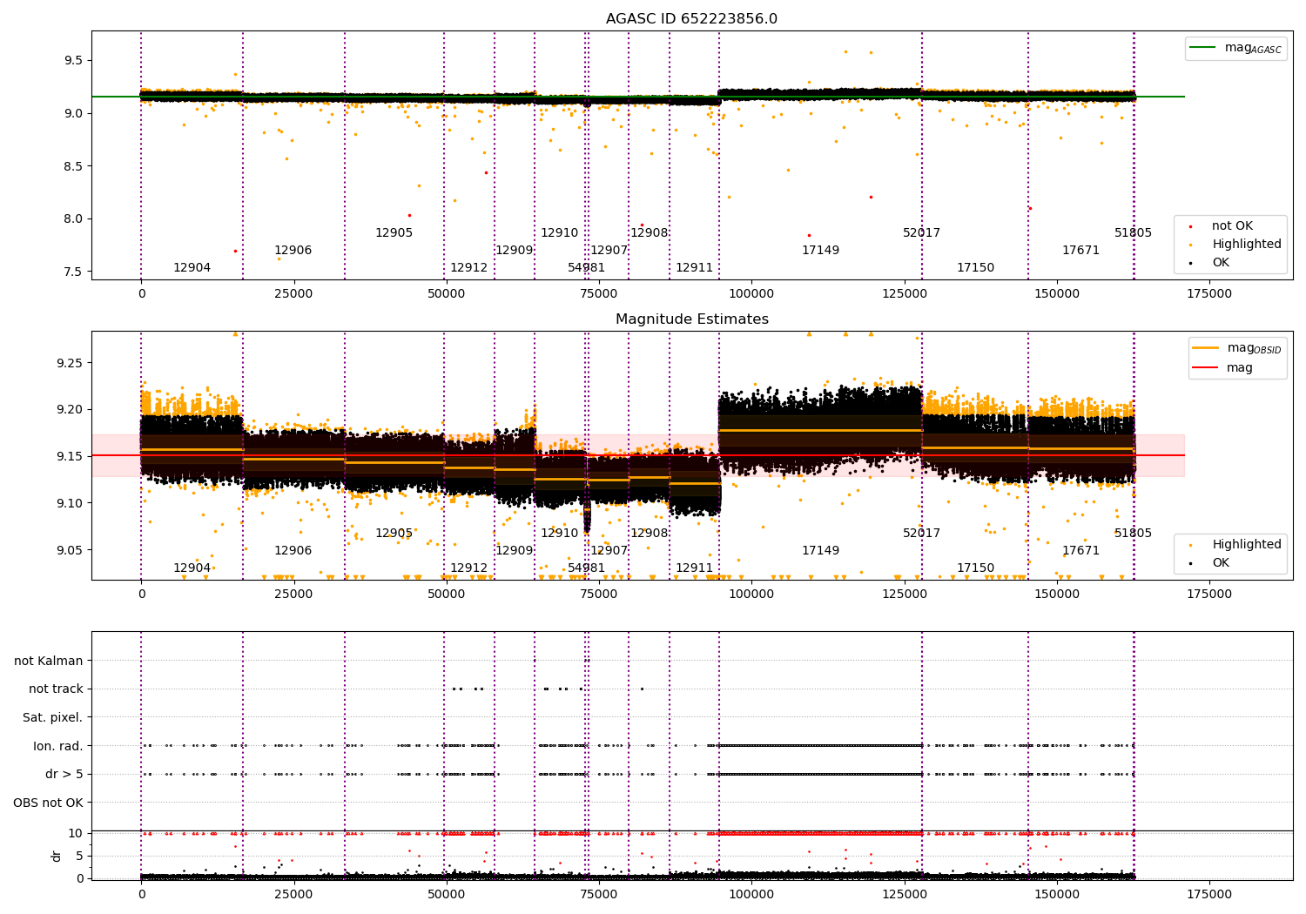1306x914 pixels.
Task: Click OBSID label 12910 in AGASC ID plot
Action: [559, 233]
